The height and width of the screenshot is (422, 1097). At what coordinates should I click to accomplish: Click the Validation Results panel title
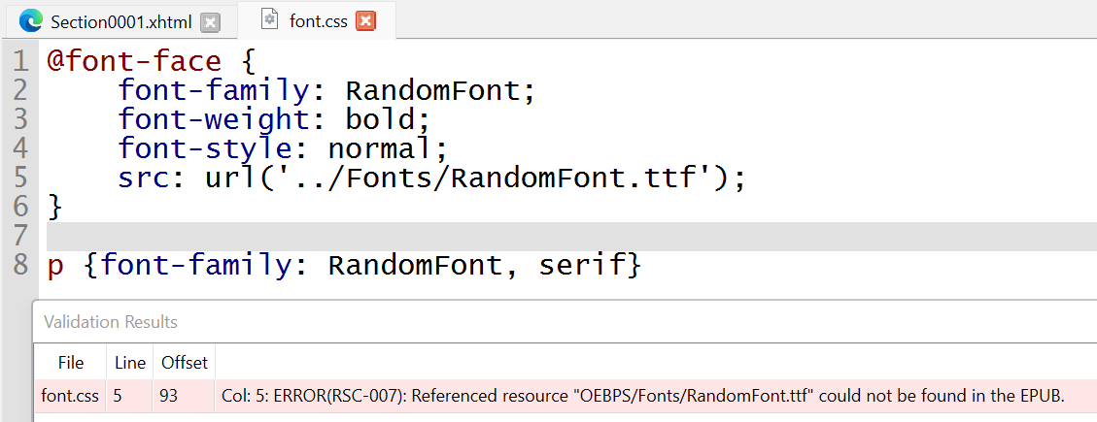[111, 322]
